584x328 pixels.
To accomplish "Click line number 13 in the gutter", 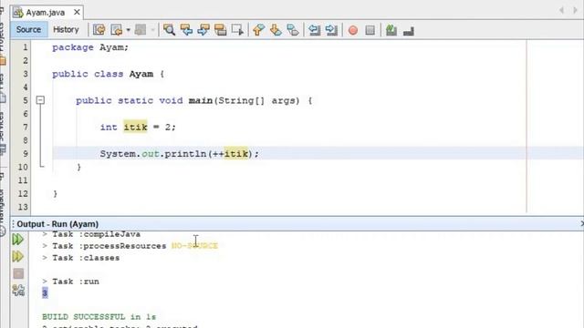I will (x=23, y=207).
